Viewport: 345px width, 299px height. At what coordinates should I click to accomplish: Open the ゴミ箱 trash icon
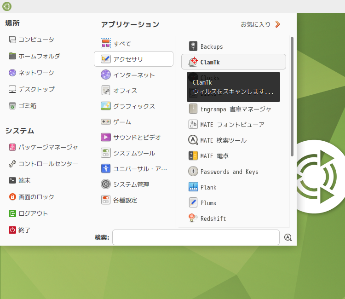(x=12, y=106)
